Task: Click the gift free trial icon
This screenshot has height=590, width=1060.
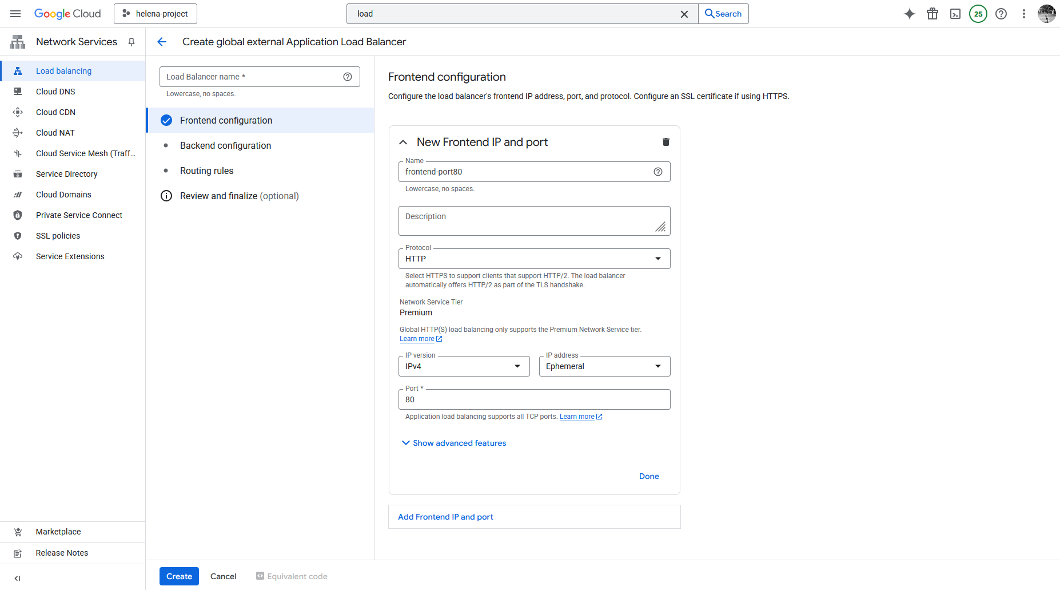Action: coord(933,14)
